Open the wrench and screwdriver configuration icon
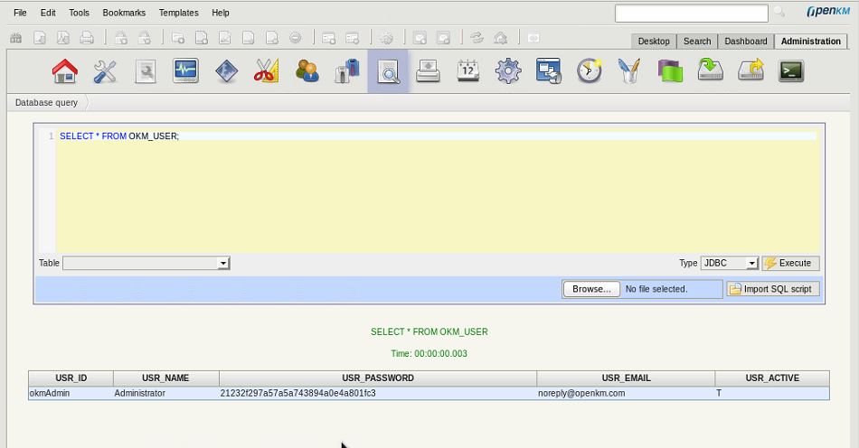The image size is (859, 448). tap(105, 71)
